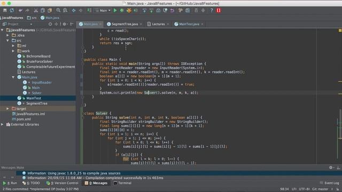
Task: Expand the work package
Action: coord(13,51)
